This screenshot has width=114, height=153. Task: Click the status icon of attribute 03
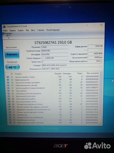(x=8, y=80)
